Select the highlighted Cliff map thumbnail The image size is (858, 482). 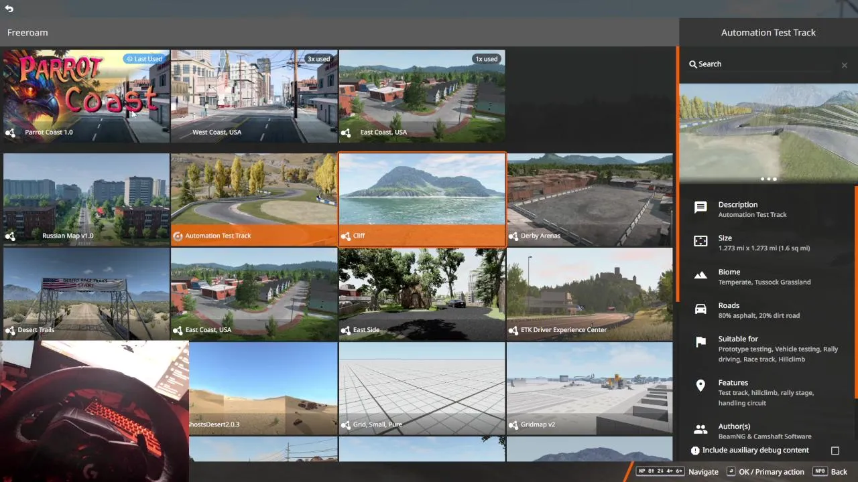pyautogui.click(x=422, y=199)
